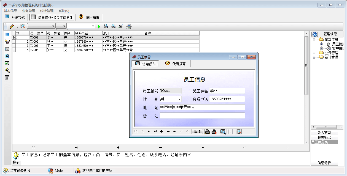
Task: Select 员工信息表 in report list
Action: coord(324,142)
